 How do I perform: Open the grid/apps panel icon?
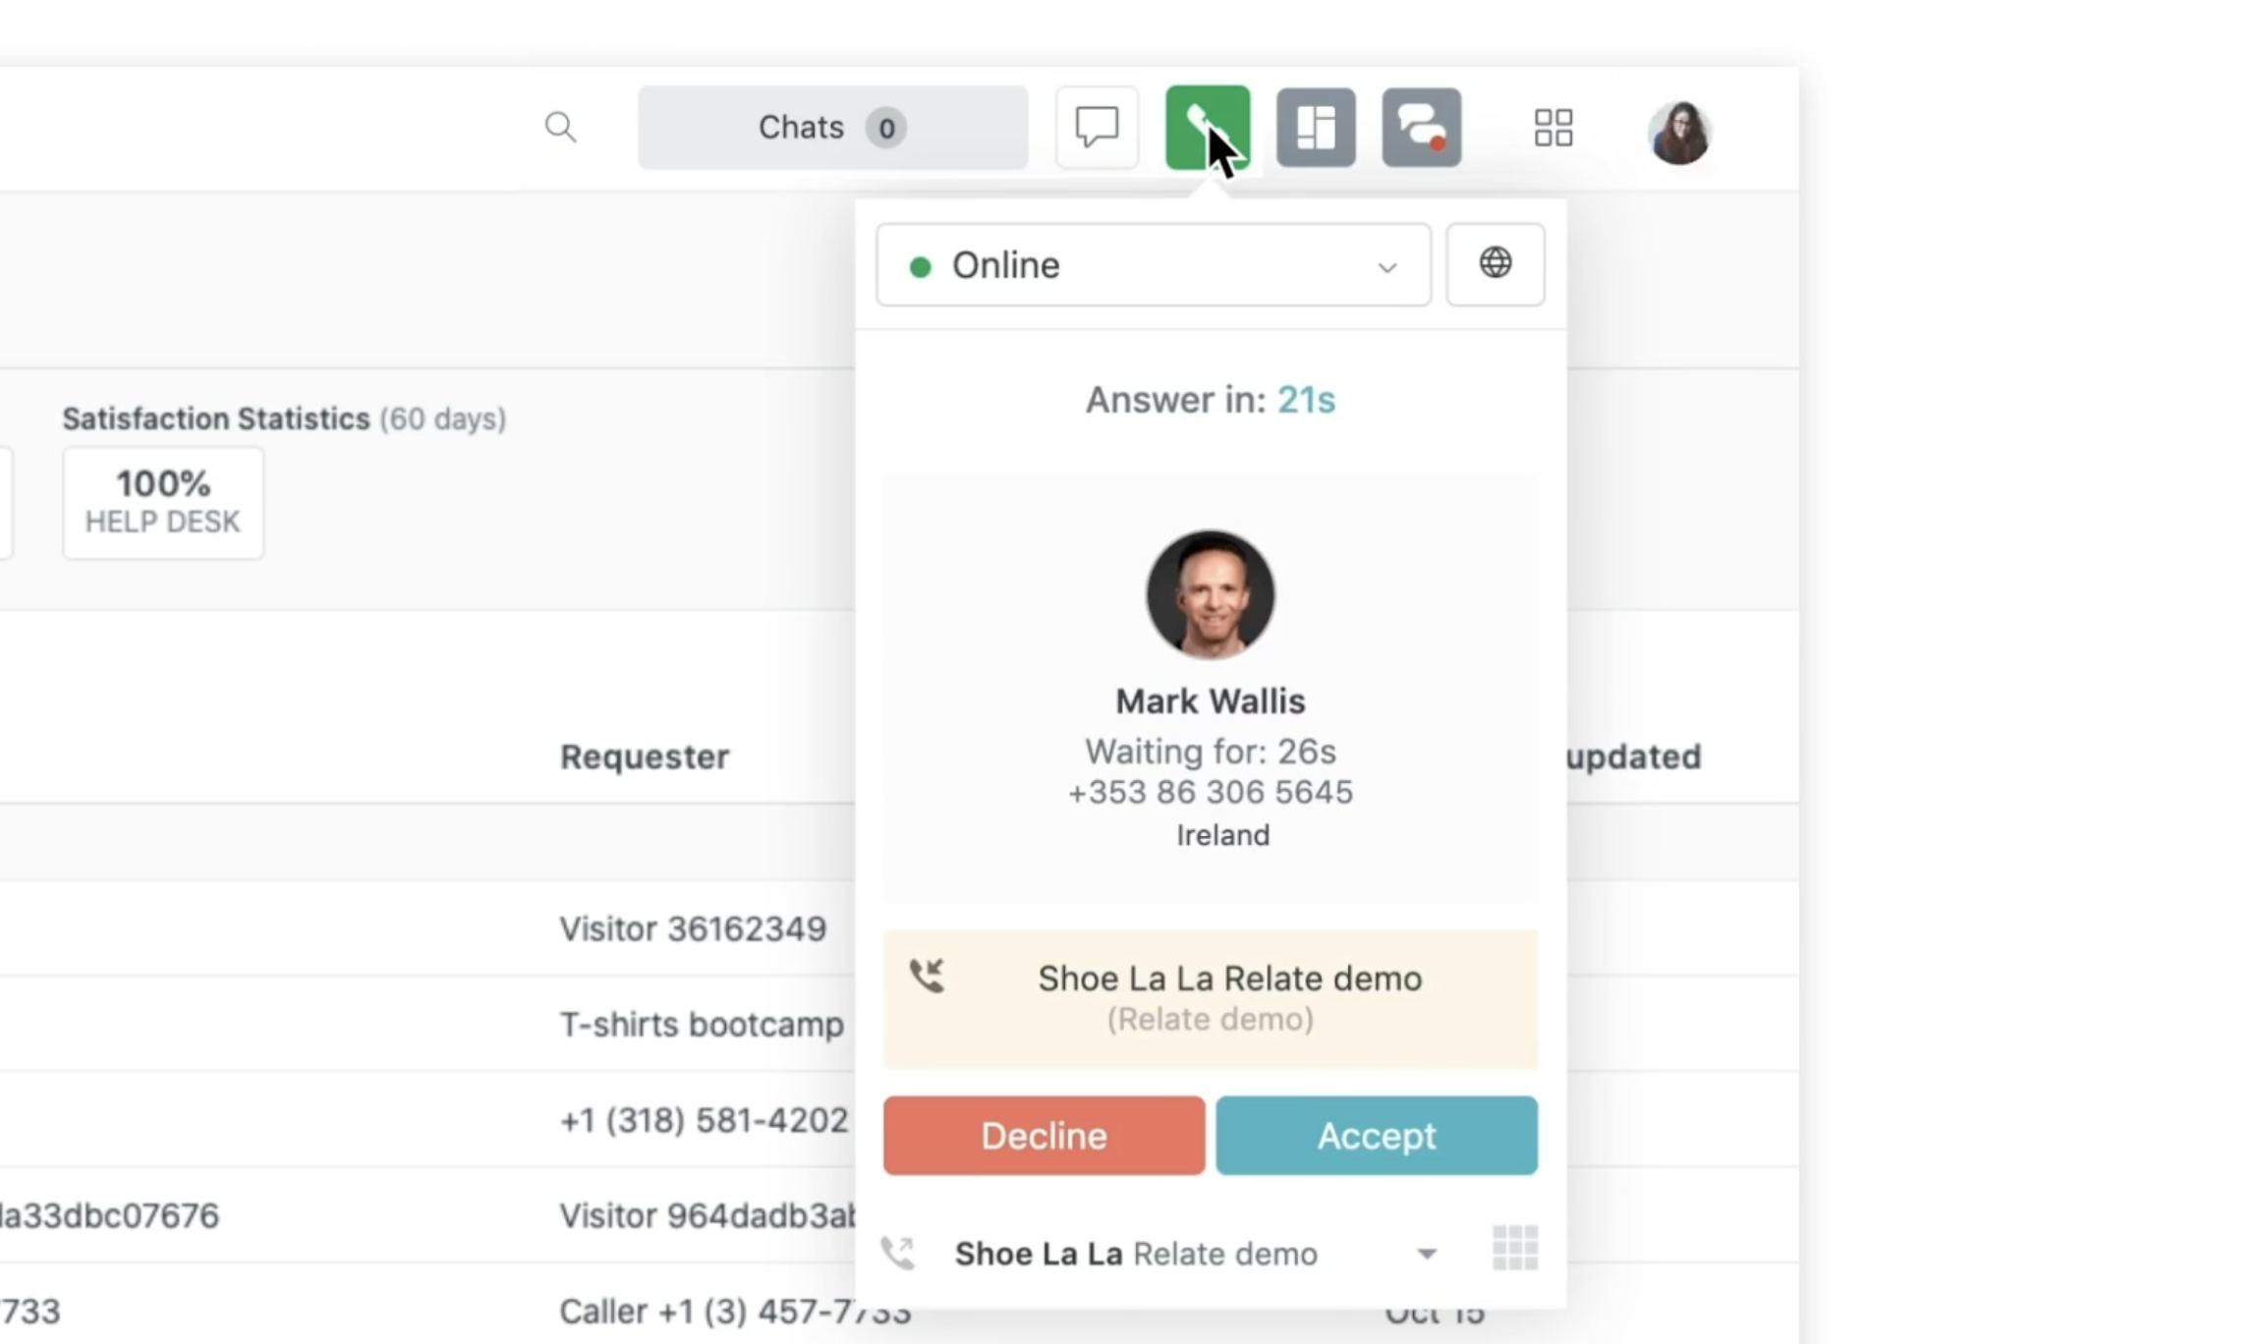pos(1554,128)
